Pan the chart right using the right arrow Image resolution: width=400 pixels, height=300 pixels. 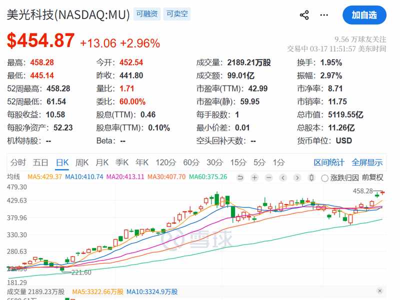click(297, 177)
